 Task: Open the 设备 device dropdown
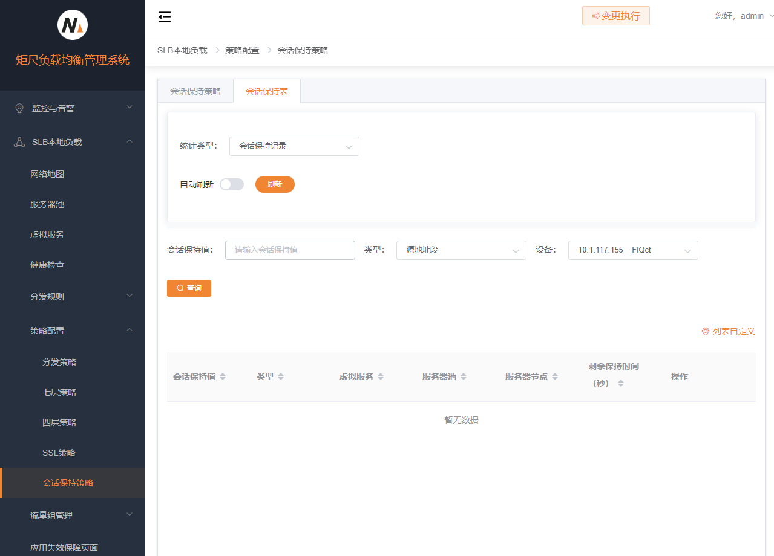tap(633, 250)
